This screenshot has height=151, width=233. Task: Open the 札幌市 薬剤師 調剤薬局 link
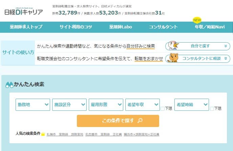pyautogui.click(x=65, y=134)
